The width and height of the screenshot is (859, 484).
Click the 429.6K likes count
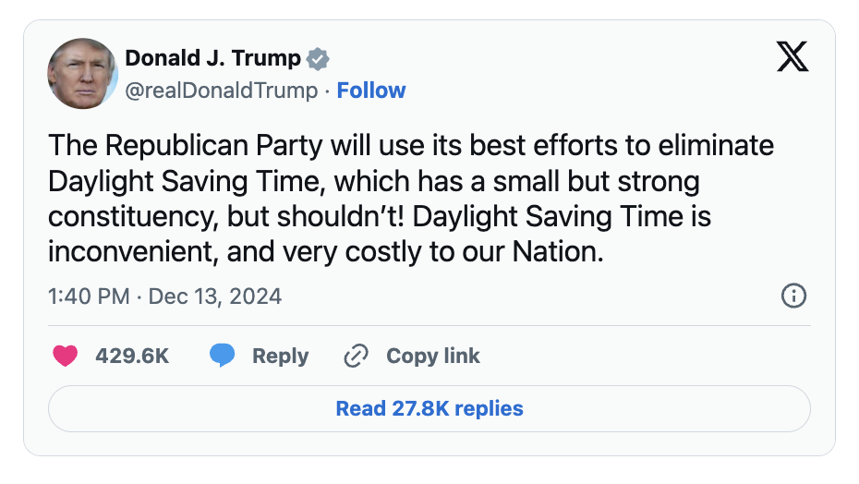pos(132,356)
